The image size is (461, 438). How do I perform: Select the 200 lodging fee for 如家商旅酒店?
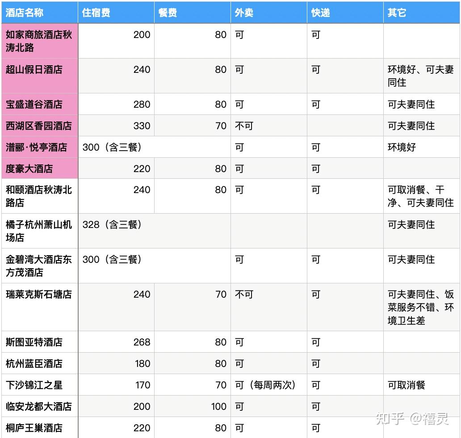[116, 41]
